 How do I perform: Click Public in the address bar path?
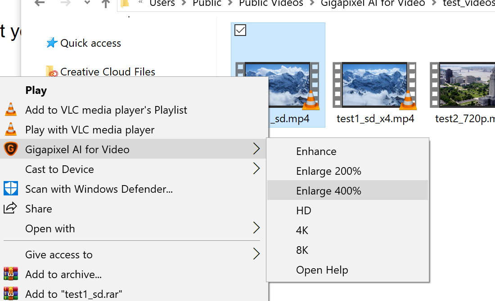[x=207, y=3]
